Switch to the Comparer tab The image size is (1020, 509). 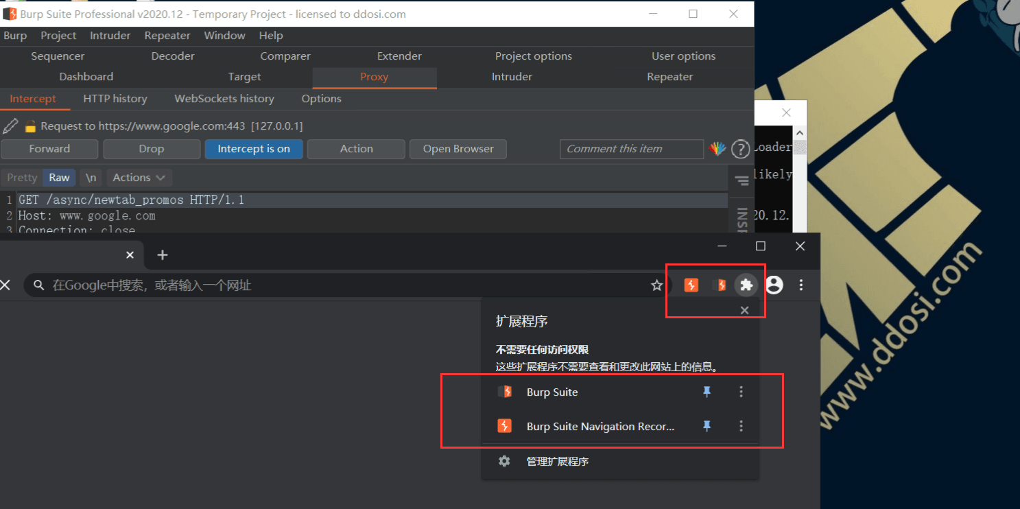point(285,56)
